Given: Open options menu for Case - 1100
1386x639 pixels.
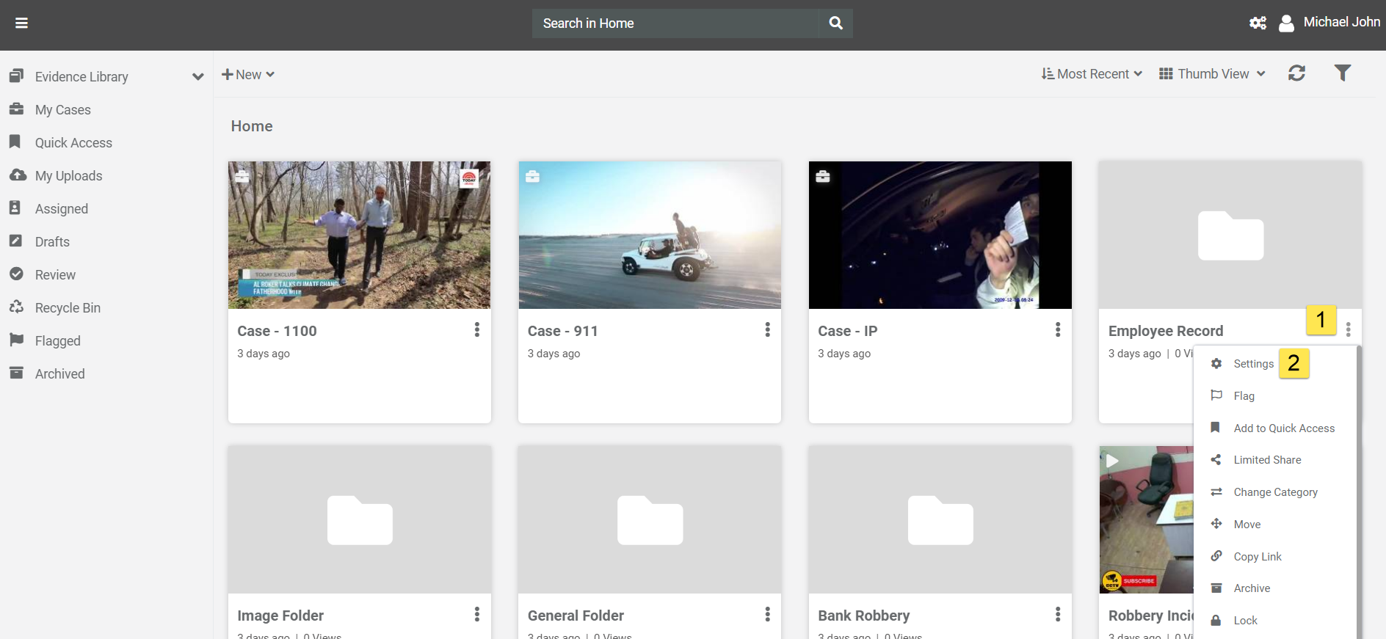Looking at the screenshot, I should tap(477, 330).
